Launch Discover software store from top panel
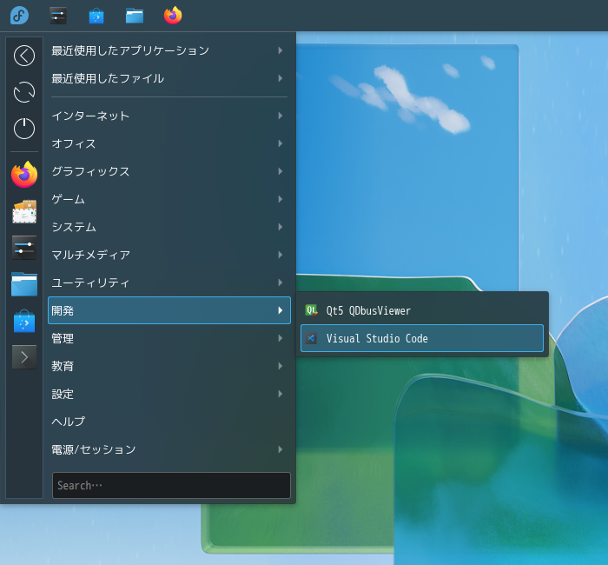608x565 pixels. (x=96, y=16)
